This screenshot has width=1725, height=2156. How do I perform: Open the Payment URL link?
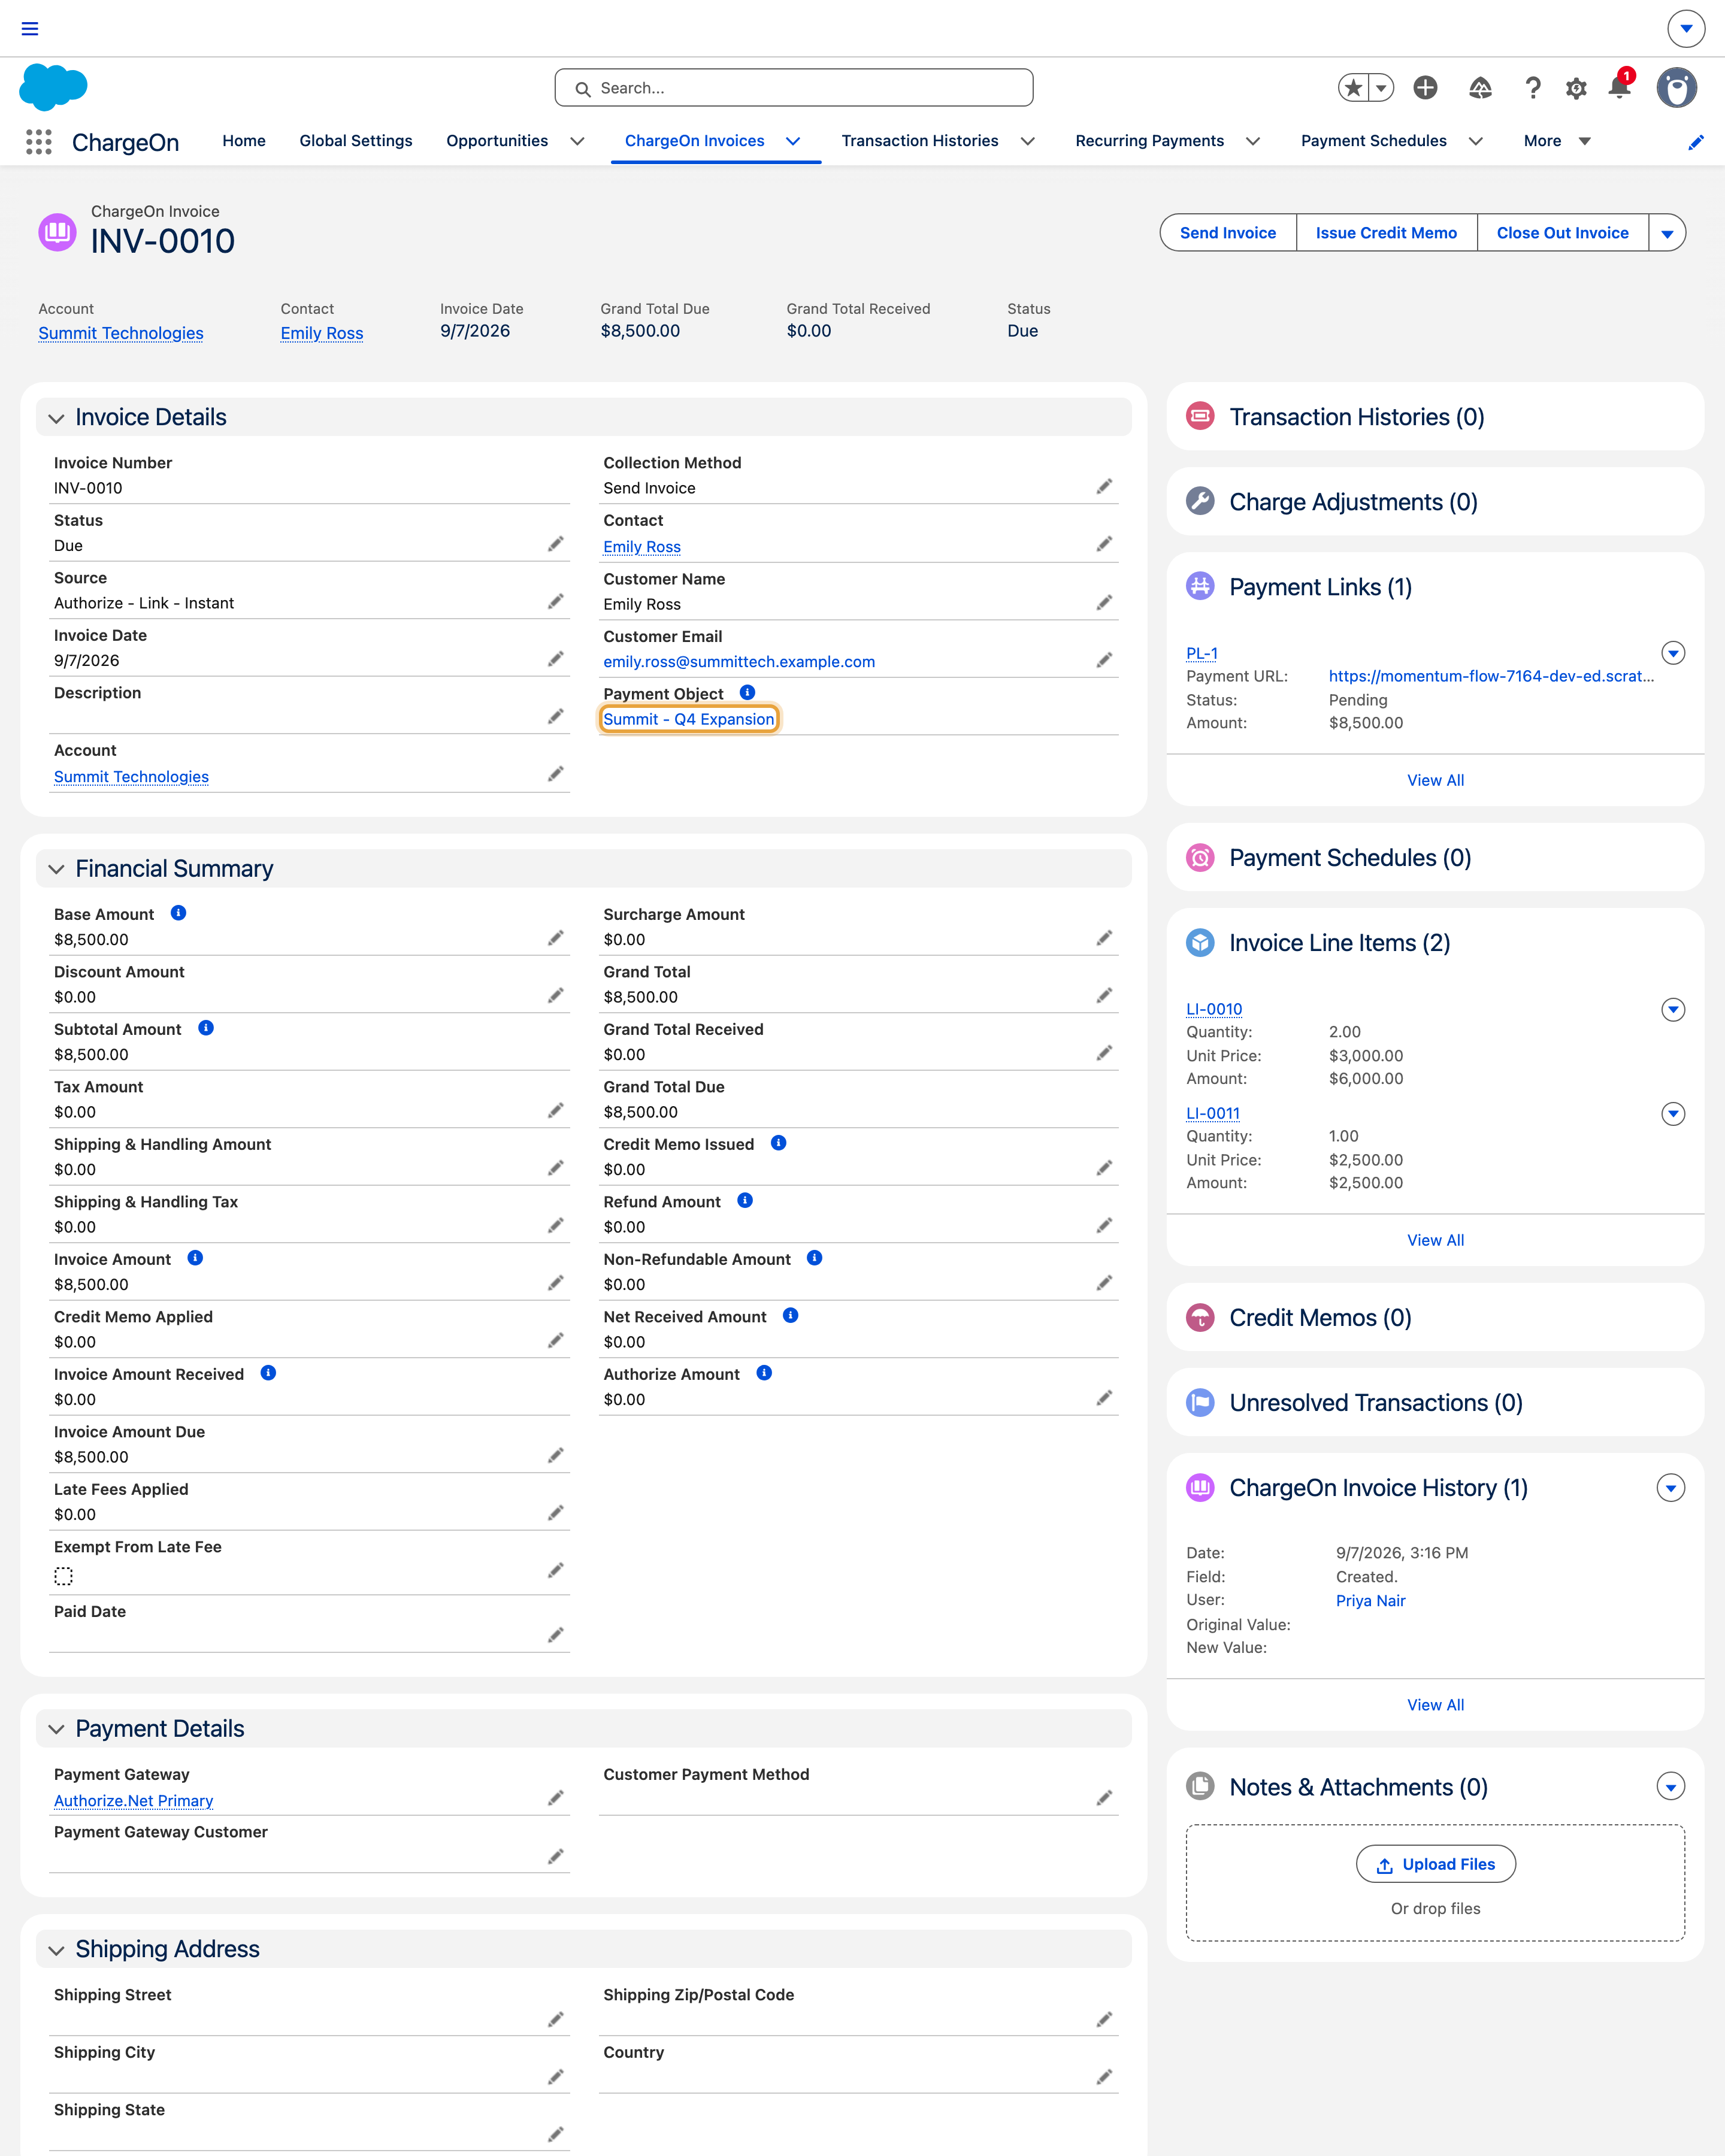1490,676
